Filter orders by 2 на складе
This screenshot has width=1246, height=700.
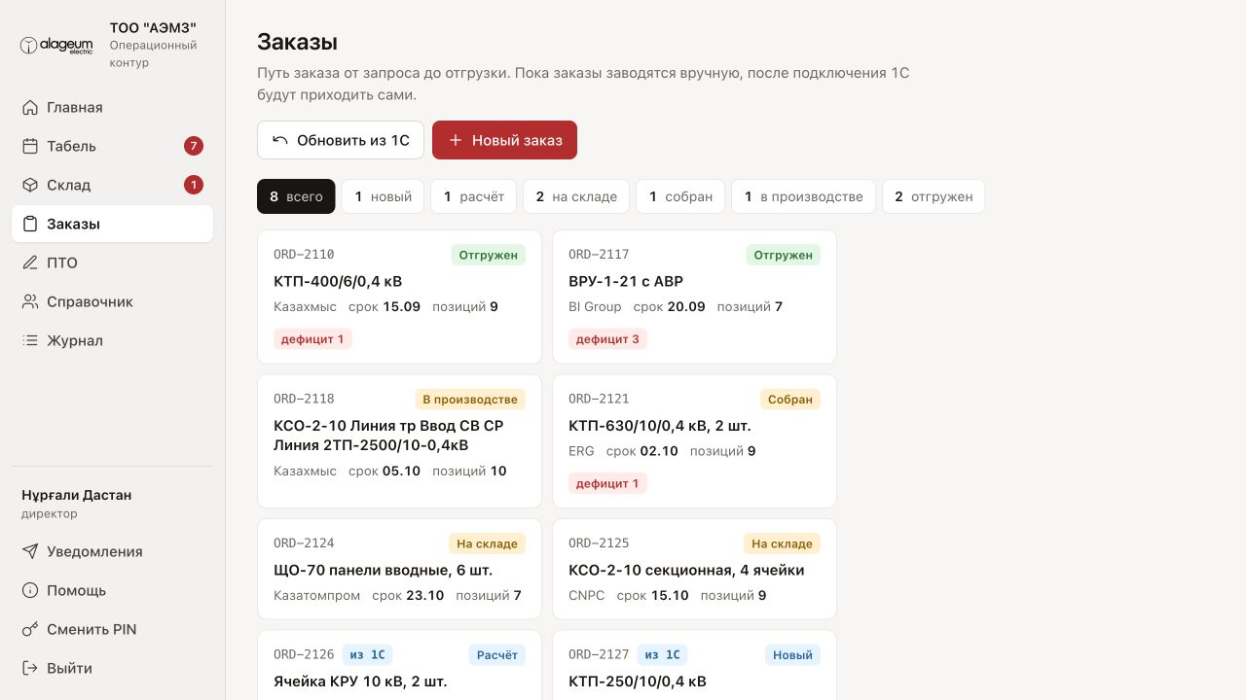click(576, 196)
